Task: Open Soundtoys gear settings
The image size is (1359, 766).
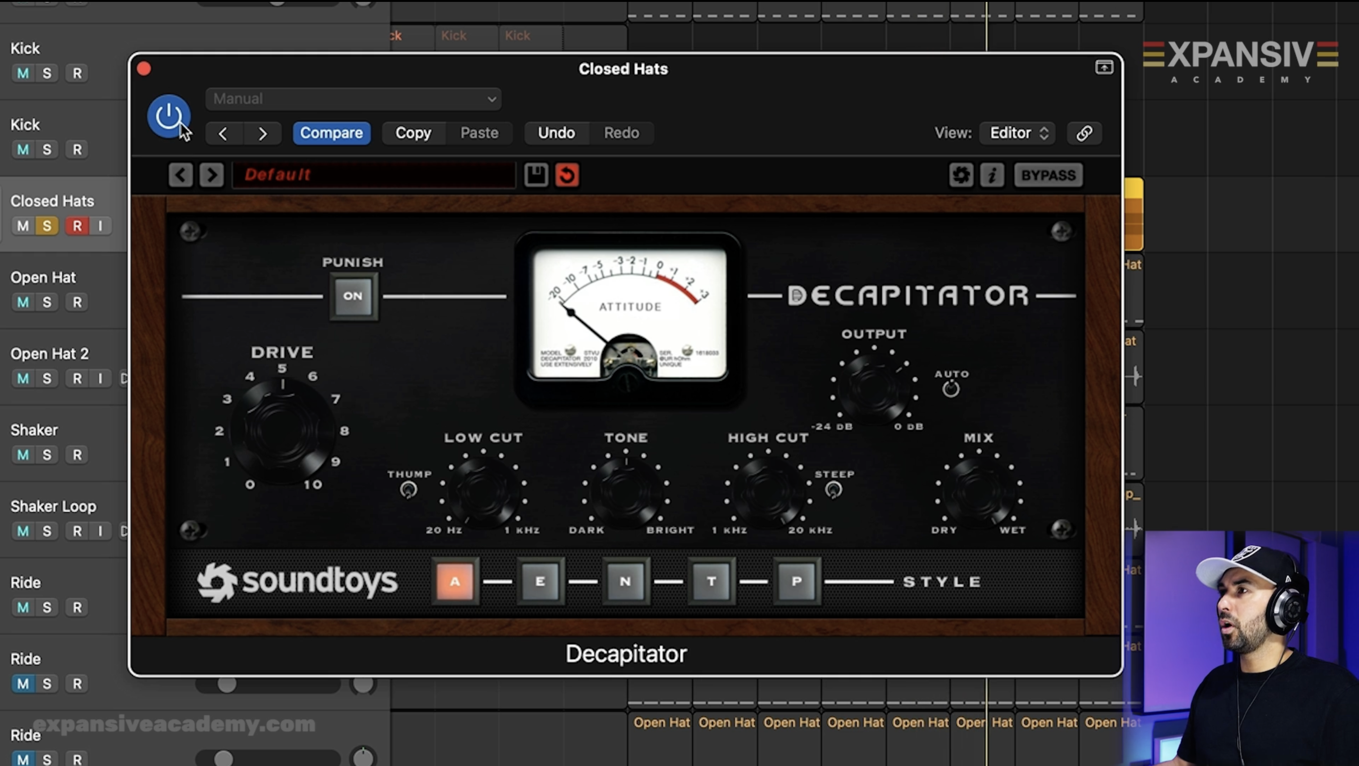Action: point(961,175)
